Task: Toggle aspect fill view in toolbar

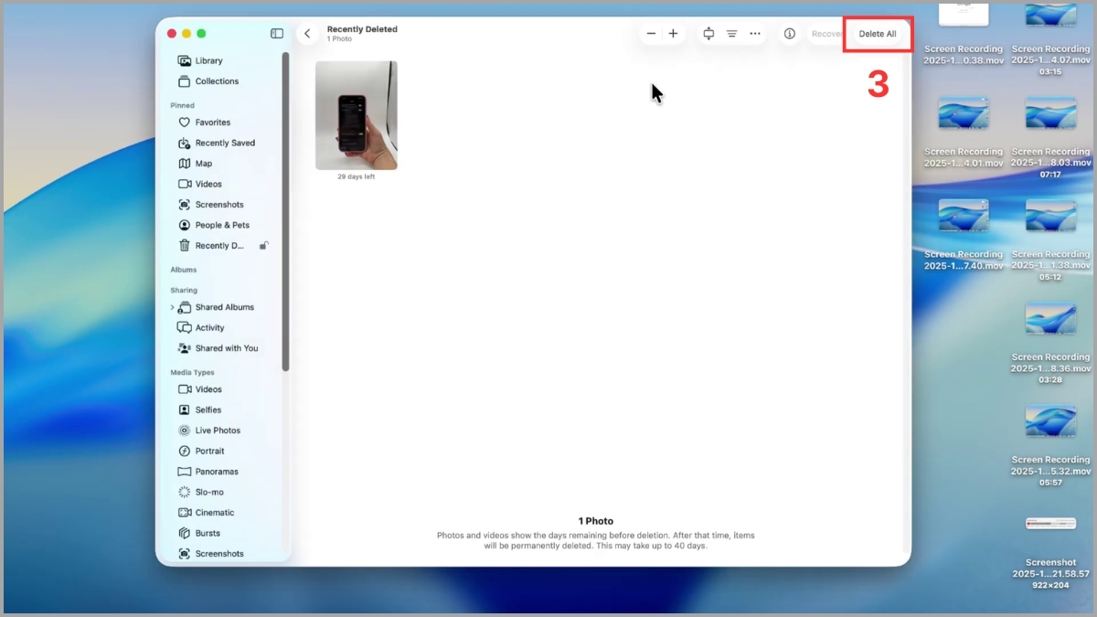Action: coord(708,33)
